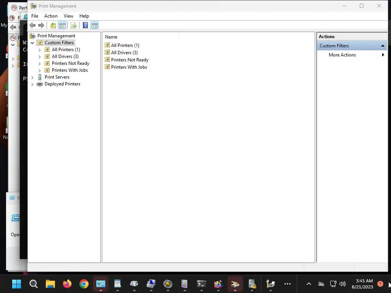Viewport: 391px width, 293px height.
Task: Click the Up one level toolbar icon
Action: coord(53,25)
